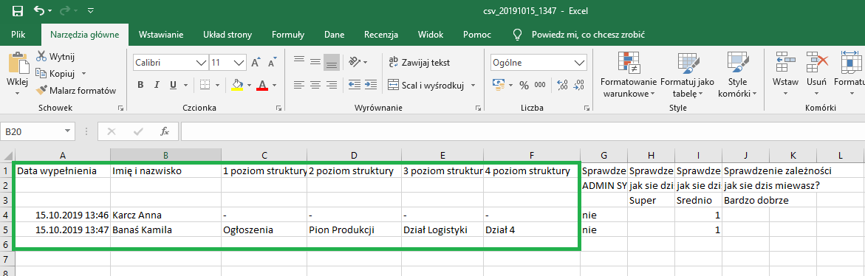Toggle Zawijaj tekst wrap text
Screen dimensions: 865x276
click(x=420, y=62)
